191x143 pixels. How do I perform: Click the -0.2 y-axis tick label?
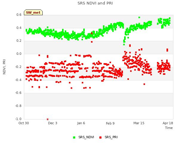18,67
